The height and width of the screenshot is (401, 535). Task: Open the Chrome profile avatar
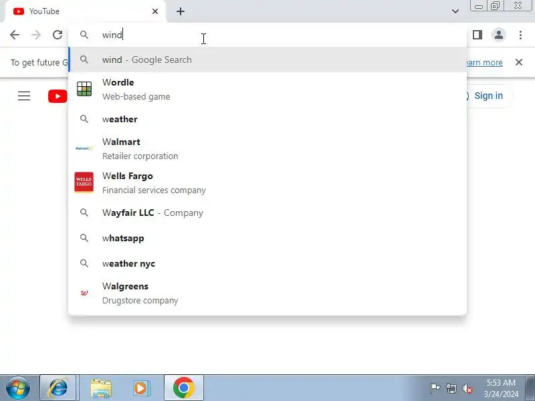[x=499, y=35]
